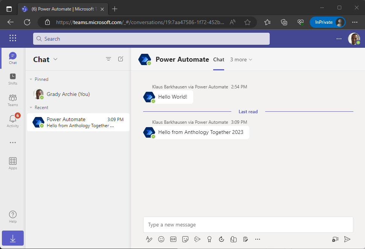
Task: Send the message
Action: point(347,239)
